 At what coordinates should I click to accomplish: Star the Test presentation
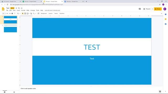[16, 8]
